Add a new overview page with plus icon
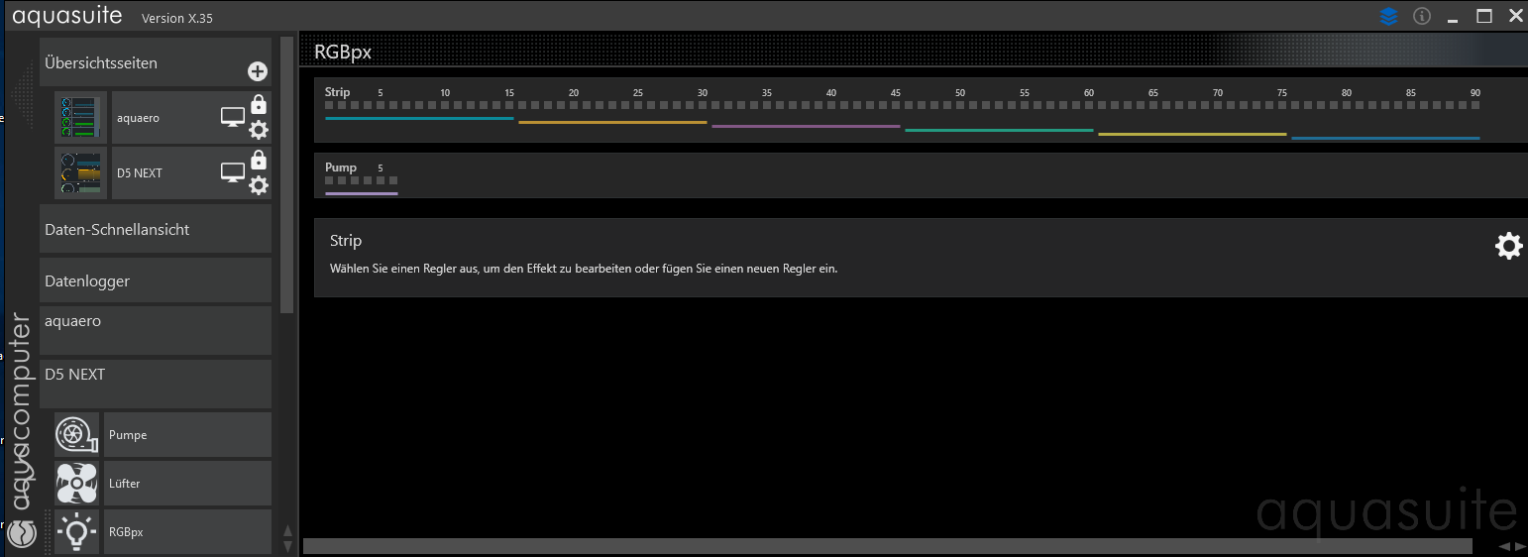1528x557 pixels. click(258, 71)
